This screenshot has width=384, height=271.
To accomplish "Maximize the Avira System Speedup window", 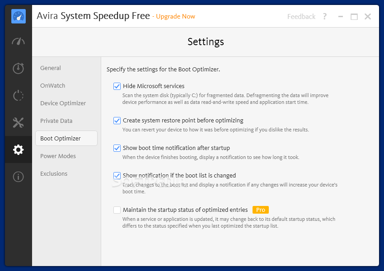I will click(x=354, y=17).
